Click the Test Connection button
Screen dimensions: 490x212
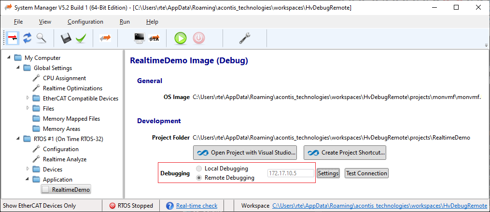[366, 173]
